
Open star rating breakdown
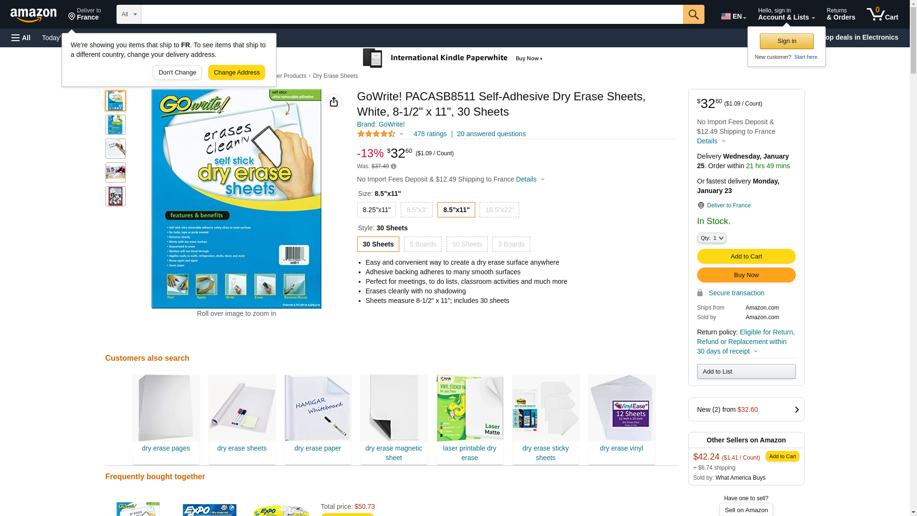coord(381,134)
